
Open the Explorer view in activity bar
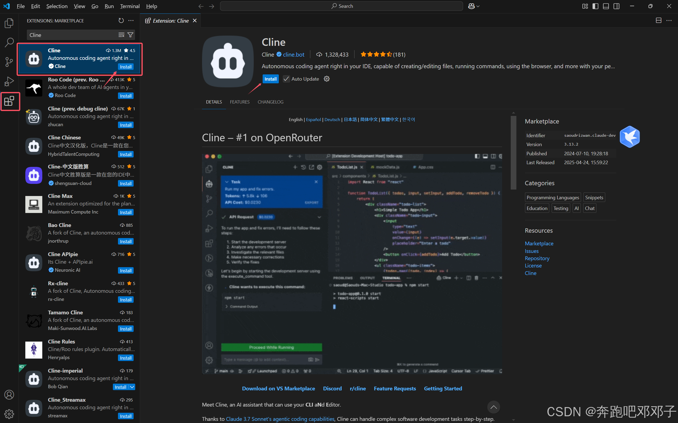(x=9, y=23)
